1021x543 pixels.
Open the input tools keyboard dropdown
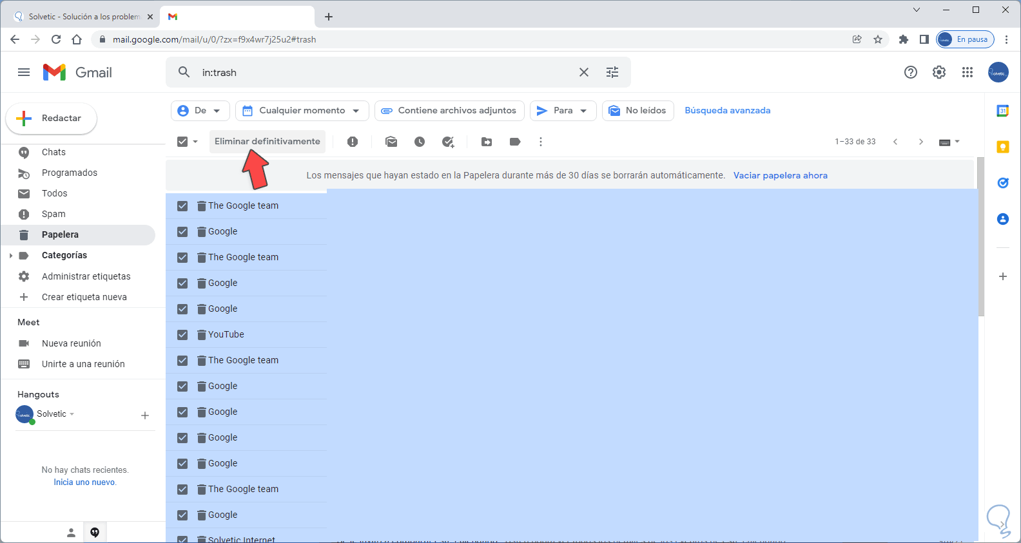pyautogui.click(x=949, y=142)
